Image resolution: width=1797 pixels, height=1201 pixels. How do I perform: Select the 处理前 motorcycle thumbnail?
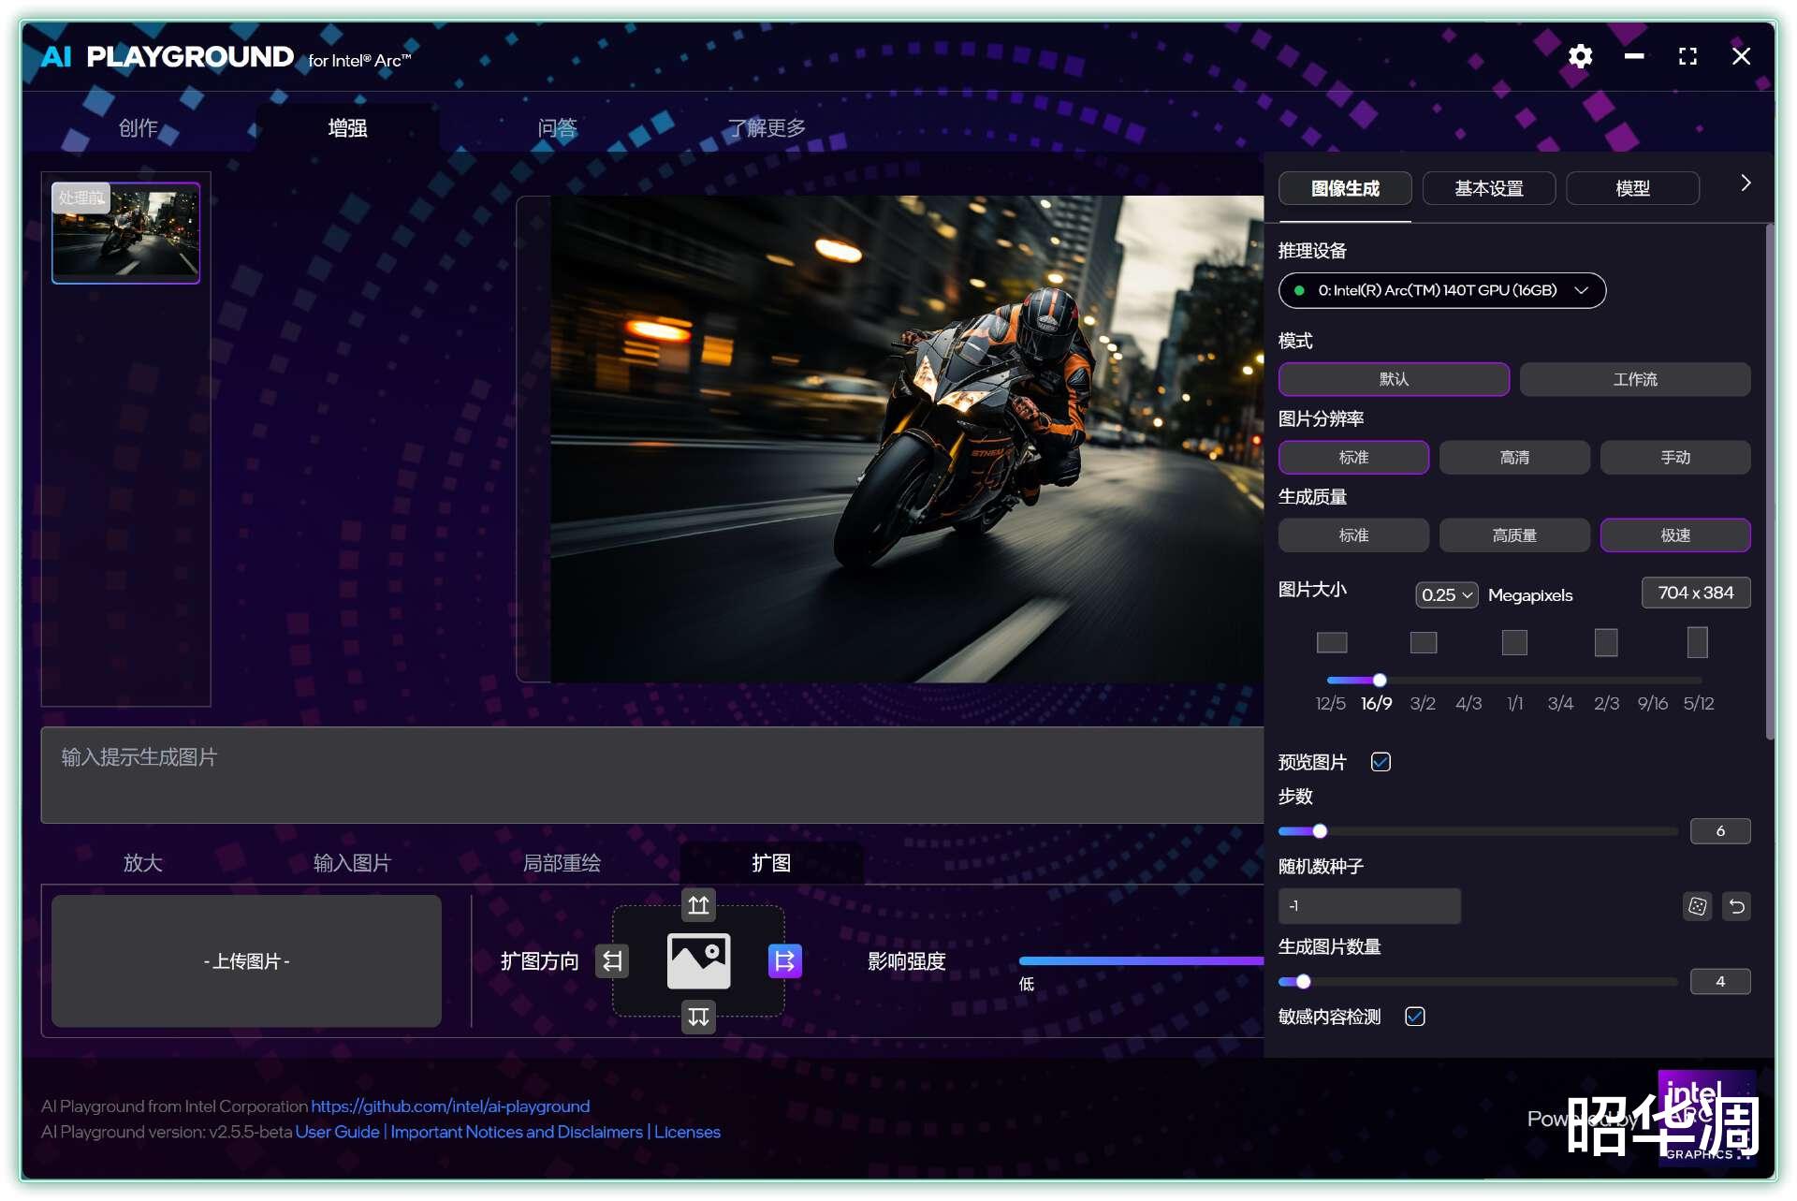coord(125,233)
